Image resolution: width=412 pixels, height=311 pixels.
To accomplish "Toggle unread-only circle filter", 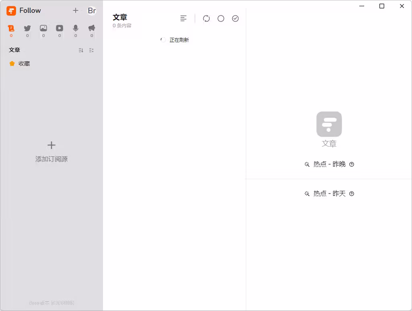I will point(221,18).
